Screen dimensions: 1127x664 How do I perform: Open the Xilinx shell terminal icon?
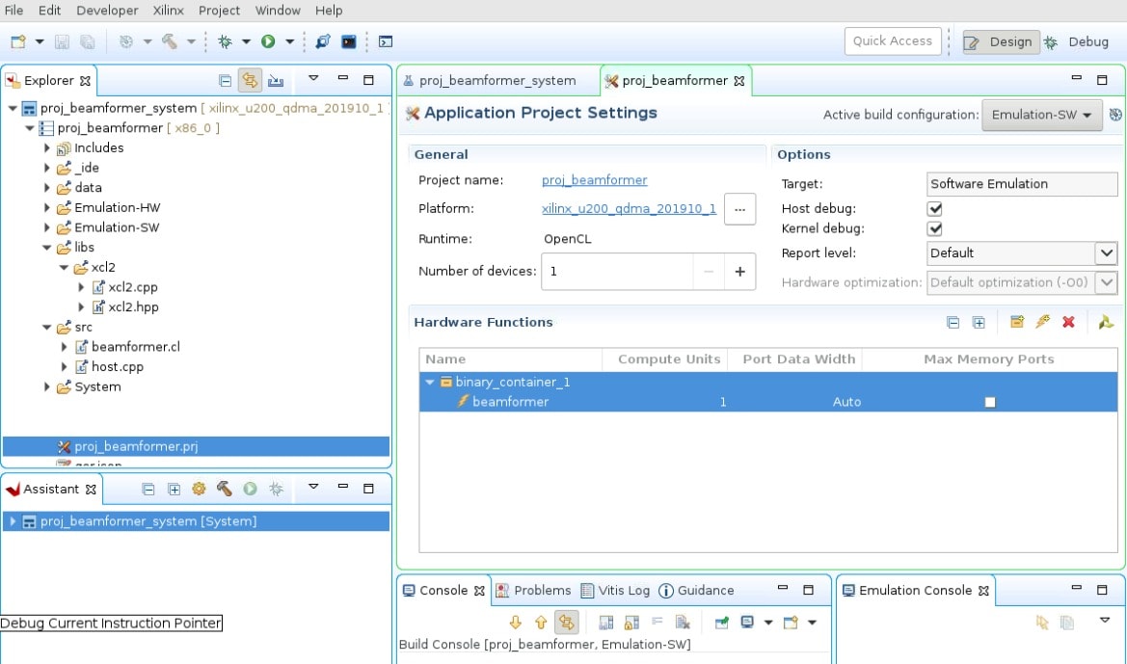[x=349, y=41]
